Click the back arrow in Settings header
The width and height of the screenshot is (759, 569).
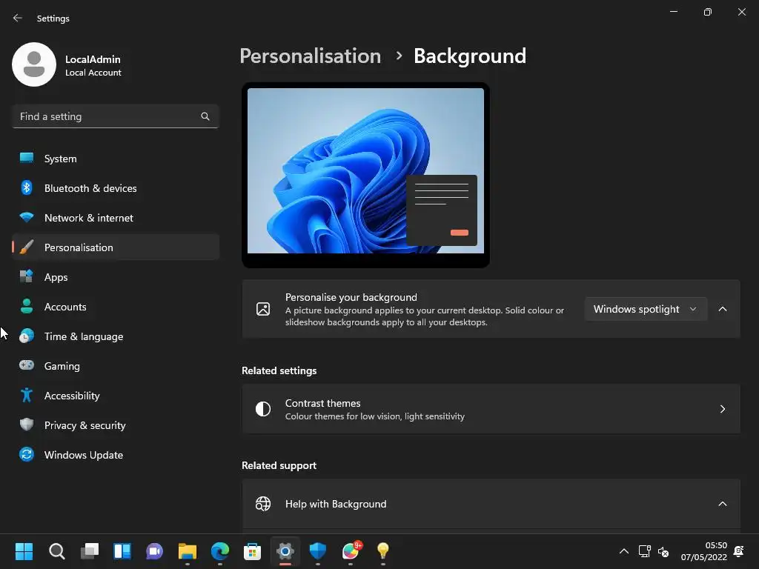point(18,18)
